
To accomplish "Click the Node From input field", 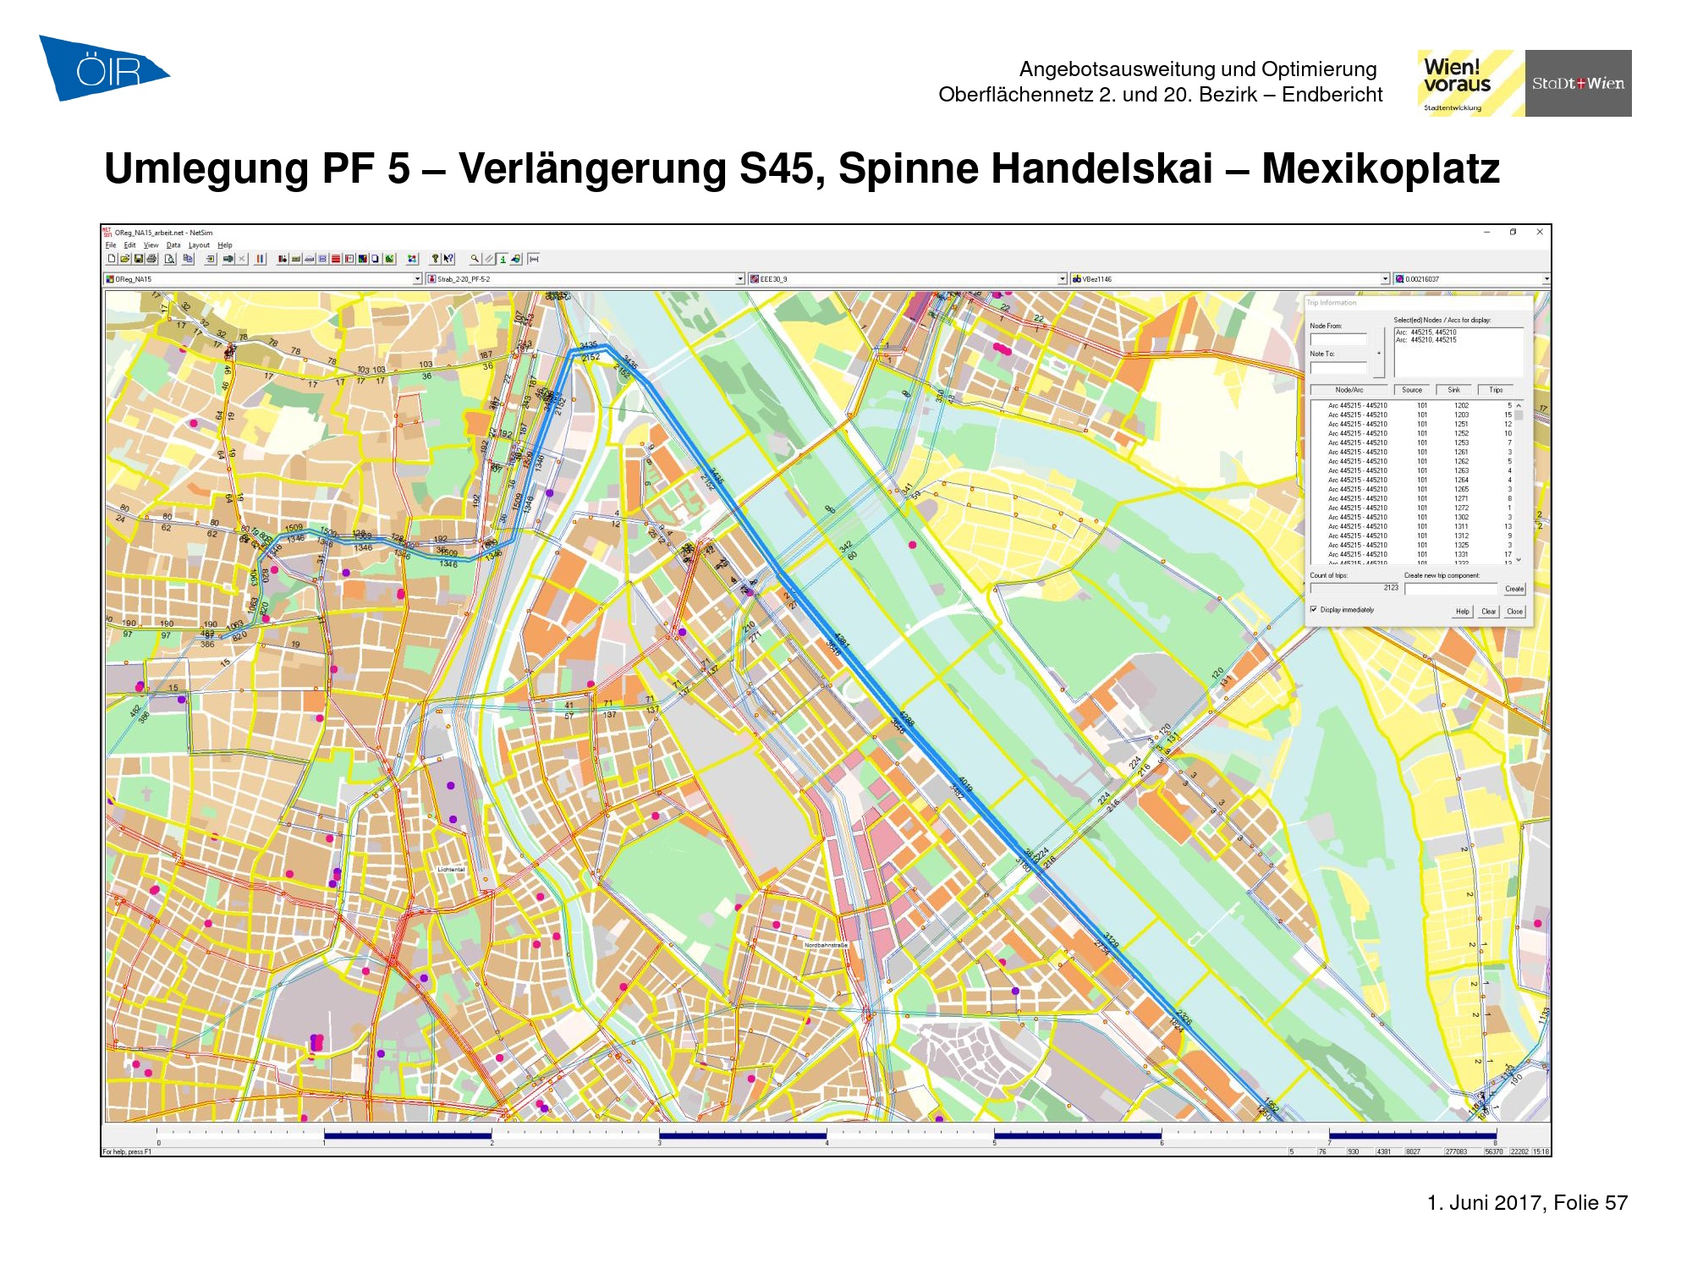I will pos(1338,339).
